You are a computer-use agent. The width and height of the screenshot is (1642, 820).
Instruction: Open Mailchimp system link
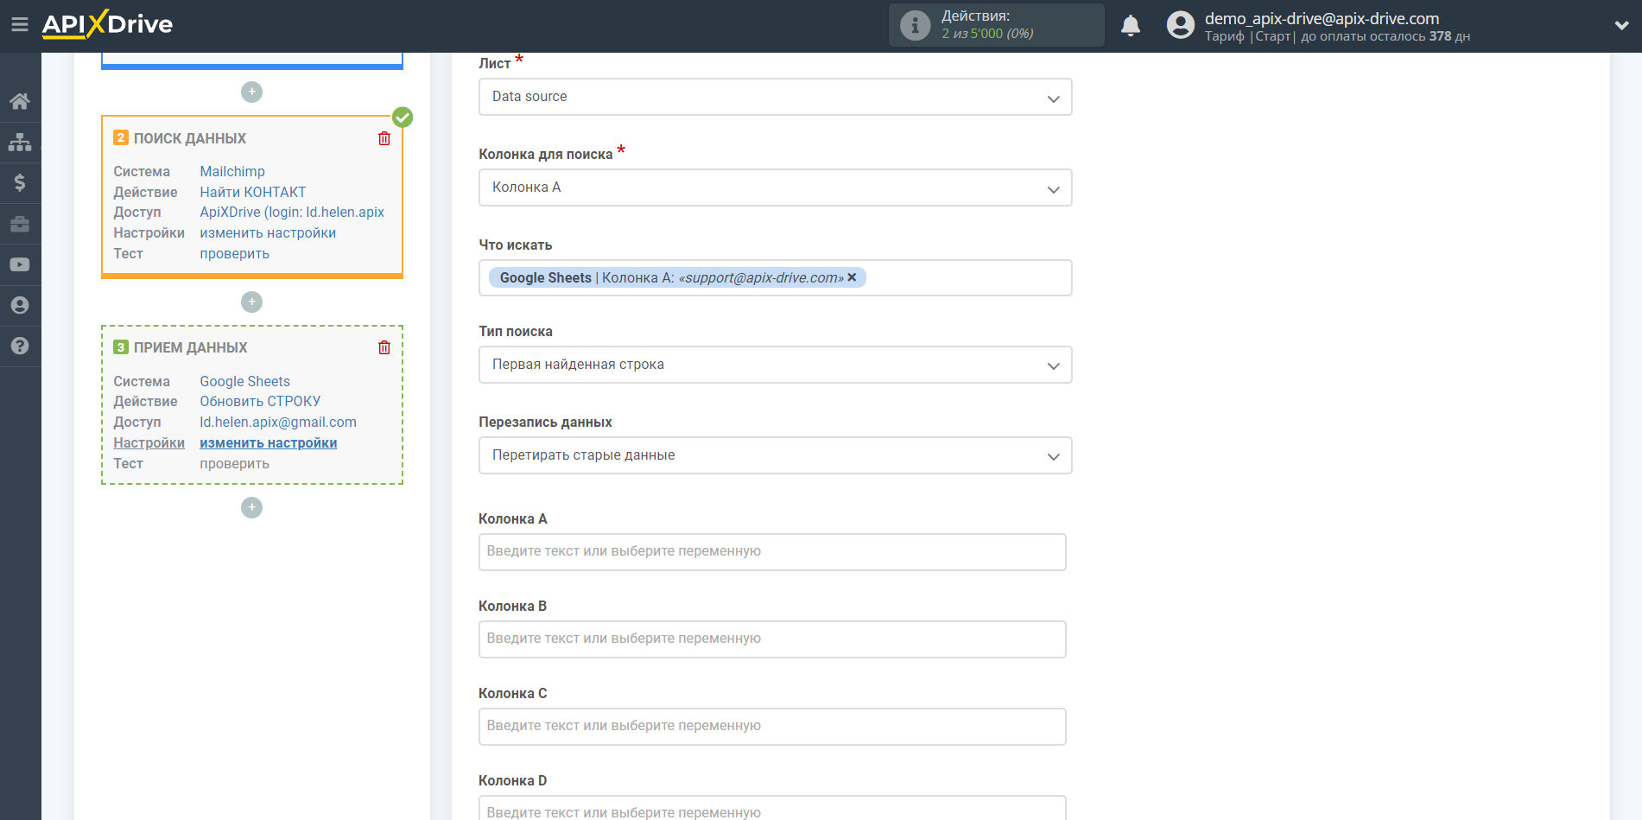[x=232, y=171]
